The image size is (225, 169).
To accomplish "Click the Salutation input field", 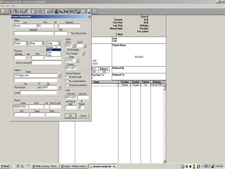I will point(34,33).
